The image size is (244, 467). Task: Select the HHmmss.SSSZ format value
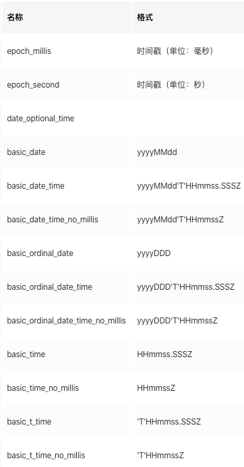[x=164, y=354]
